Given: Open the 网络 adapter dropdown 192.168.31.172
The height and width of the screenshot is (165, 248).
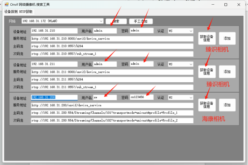Looking at the screenshot, I should 63,21.
